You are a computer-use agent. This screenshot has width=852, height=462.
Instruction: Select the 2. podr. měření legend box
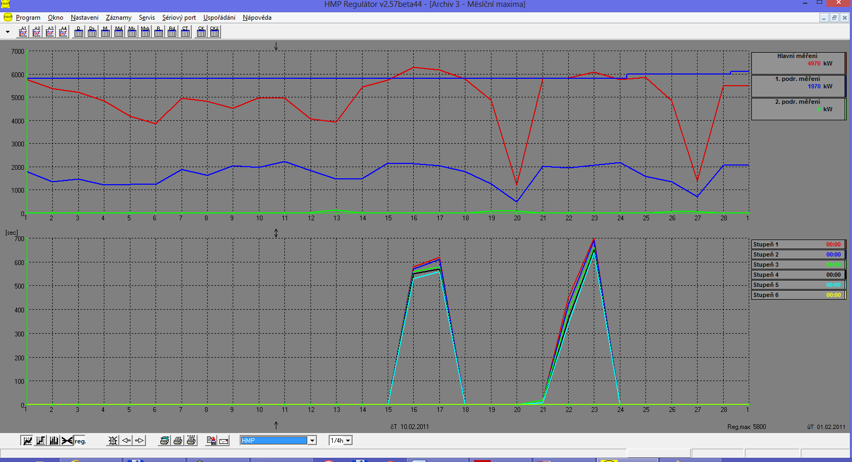click(799, 109)
